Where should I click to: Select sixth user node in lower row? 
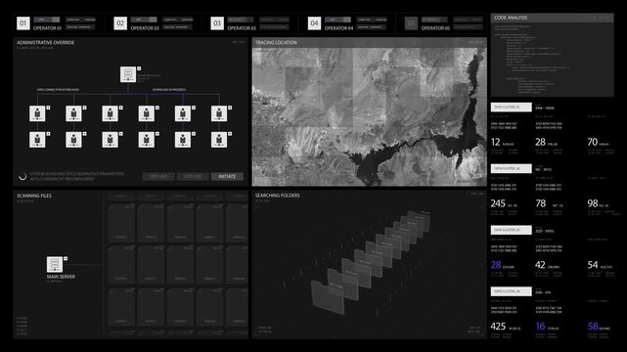coord(219,140)
